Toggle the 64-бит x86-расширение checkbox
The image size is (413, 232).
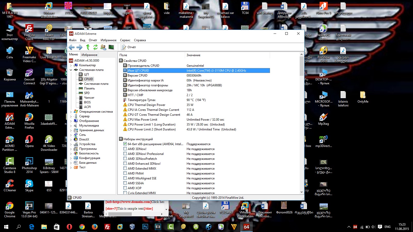(125, 144)
